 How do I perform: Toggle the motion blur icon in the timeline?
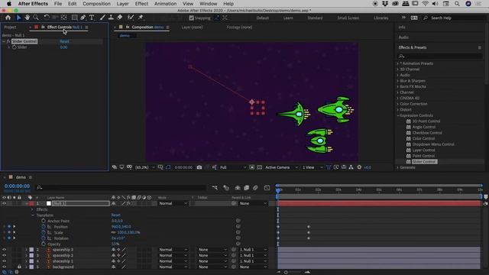click(x=255, y=188)
